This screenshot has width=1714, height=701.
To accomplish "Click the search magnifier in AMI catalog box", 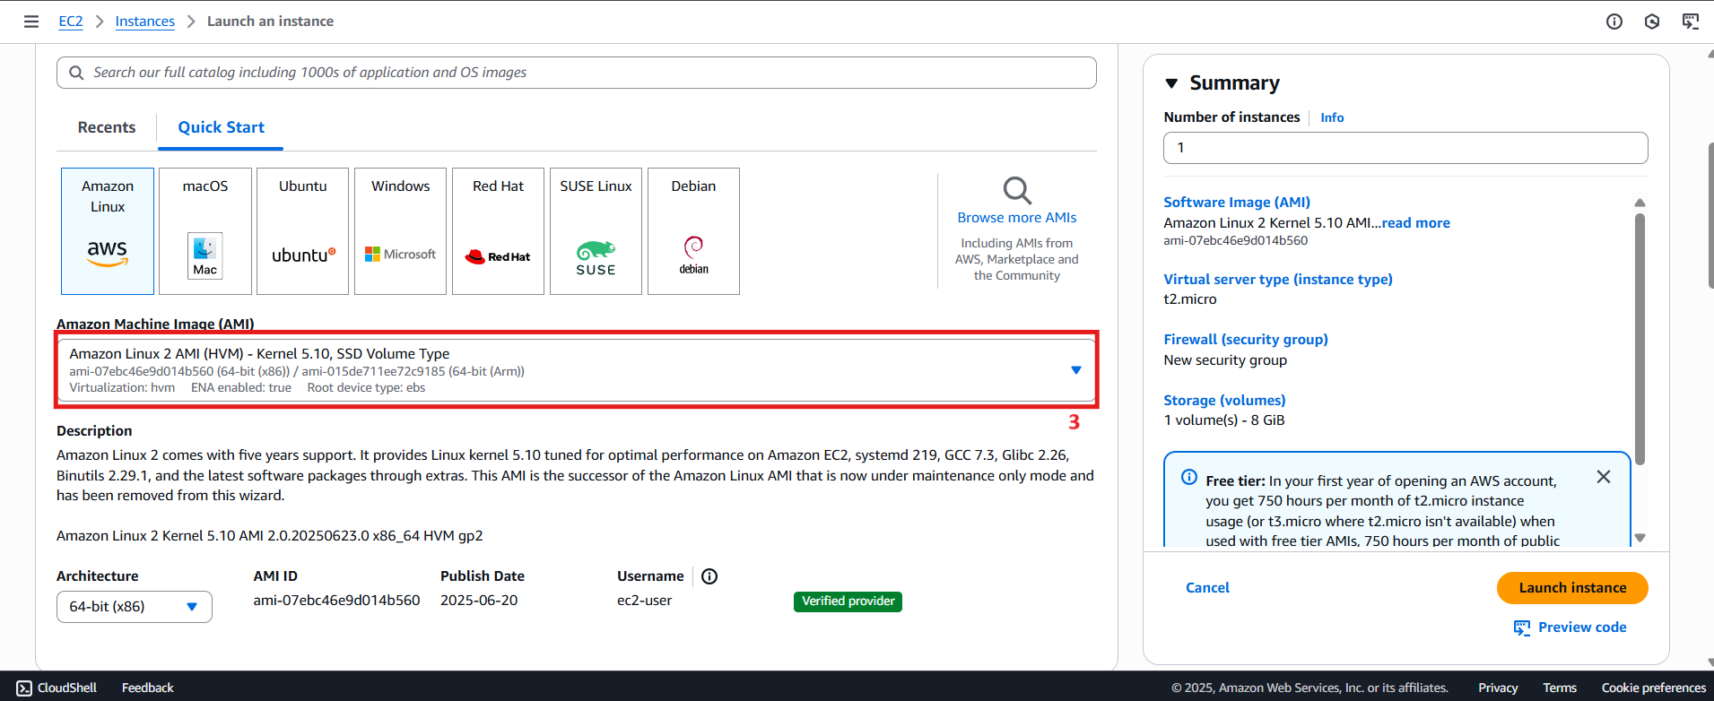I will (76, 73).
